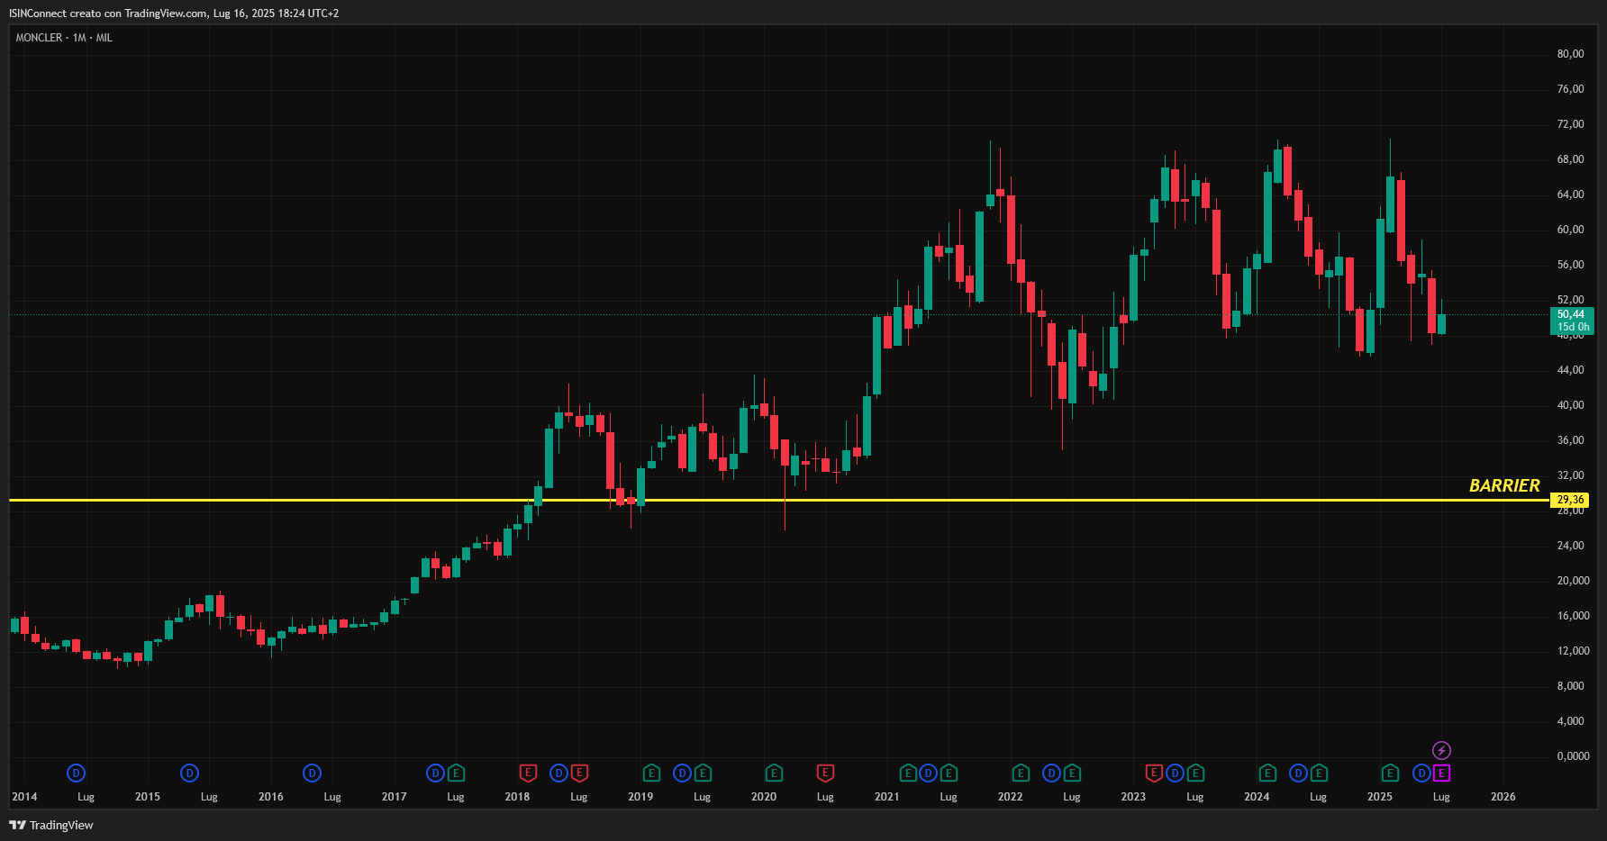
Task: Click the 2017 label on time axis
Action: (x=394, y=797)
